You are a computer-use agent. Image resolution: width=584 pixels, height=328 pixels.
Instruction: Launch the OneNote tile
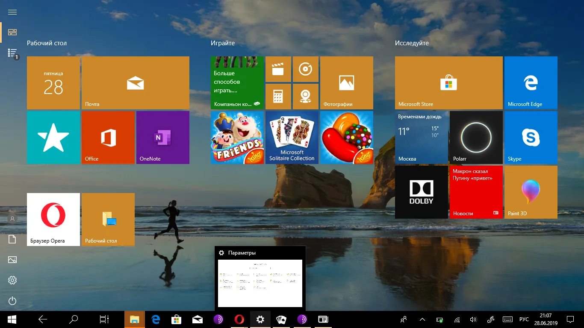click(x=163, y=138)
